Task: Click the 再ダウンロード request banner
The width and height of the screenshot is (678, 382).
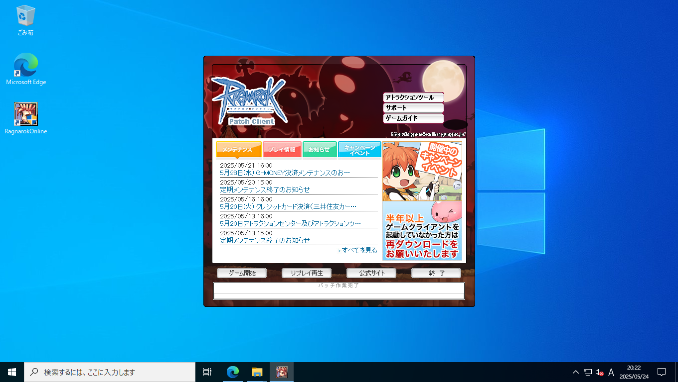Action: click(x=422, y=231)
